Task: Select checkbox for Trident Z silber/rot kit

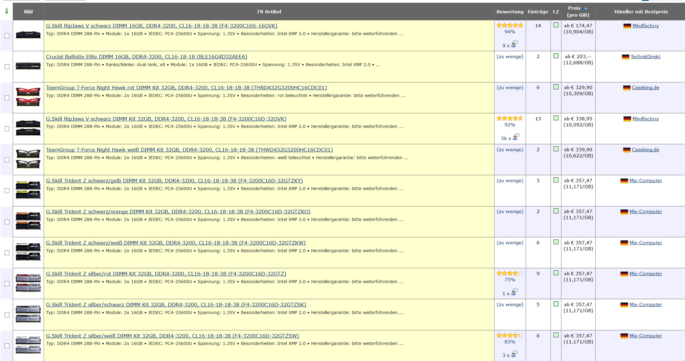Action: [7, 284]
